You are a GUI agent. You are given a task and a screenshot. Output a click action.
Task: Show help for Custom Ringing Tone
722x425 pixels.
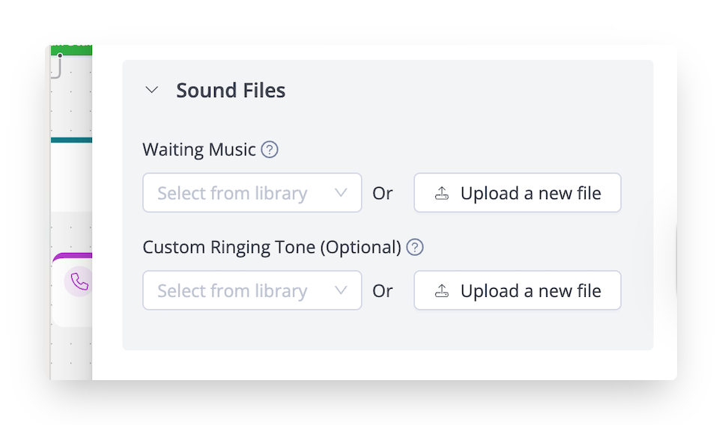point(415,247)
